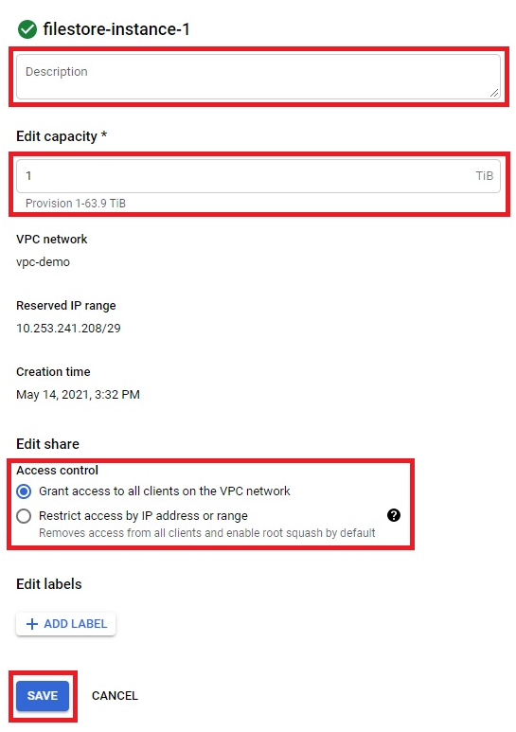Click the help question mark icon
Screen dimensions: 516x732
[x=394, y=515]
